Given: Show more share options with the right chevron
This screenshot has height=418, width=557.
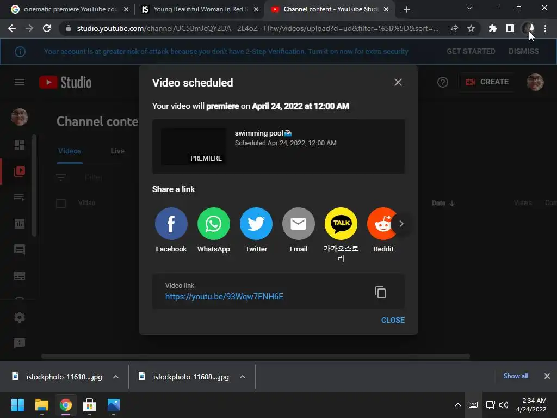Looking at the screenshot, I should click(401, 224).
